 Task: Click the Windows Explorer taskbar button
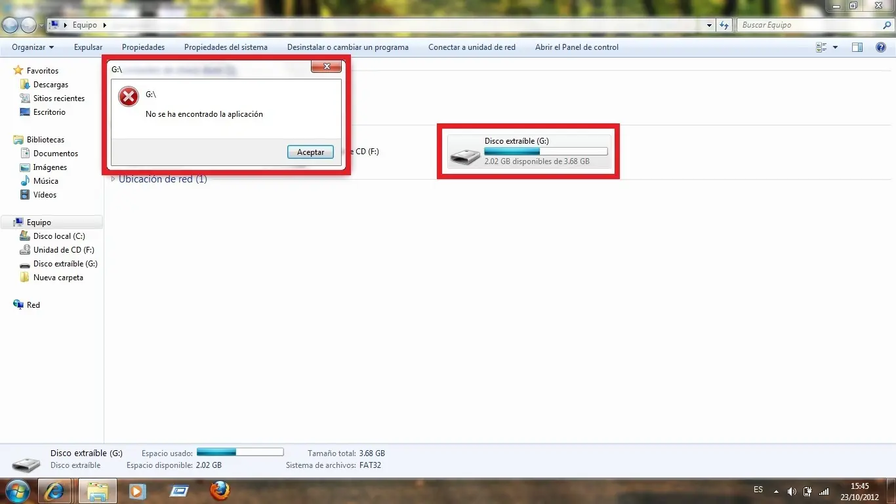coord(98,491)
